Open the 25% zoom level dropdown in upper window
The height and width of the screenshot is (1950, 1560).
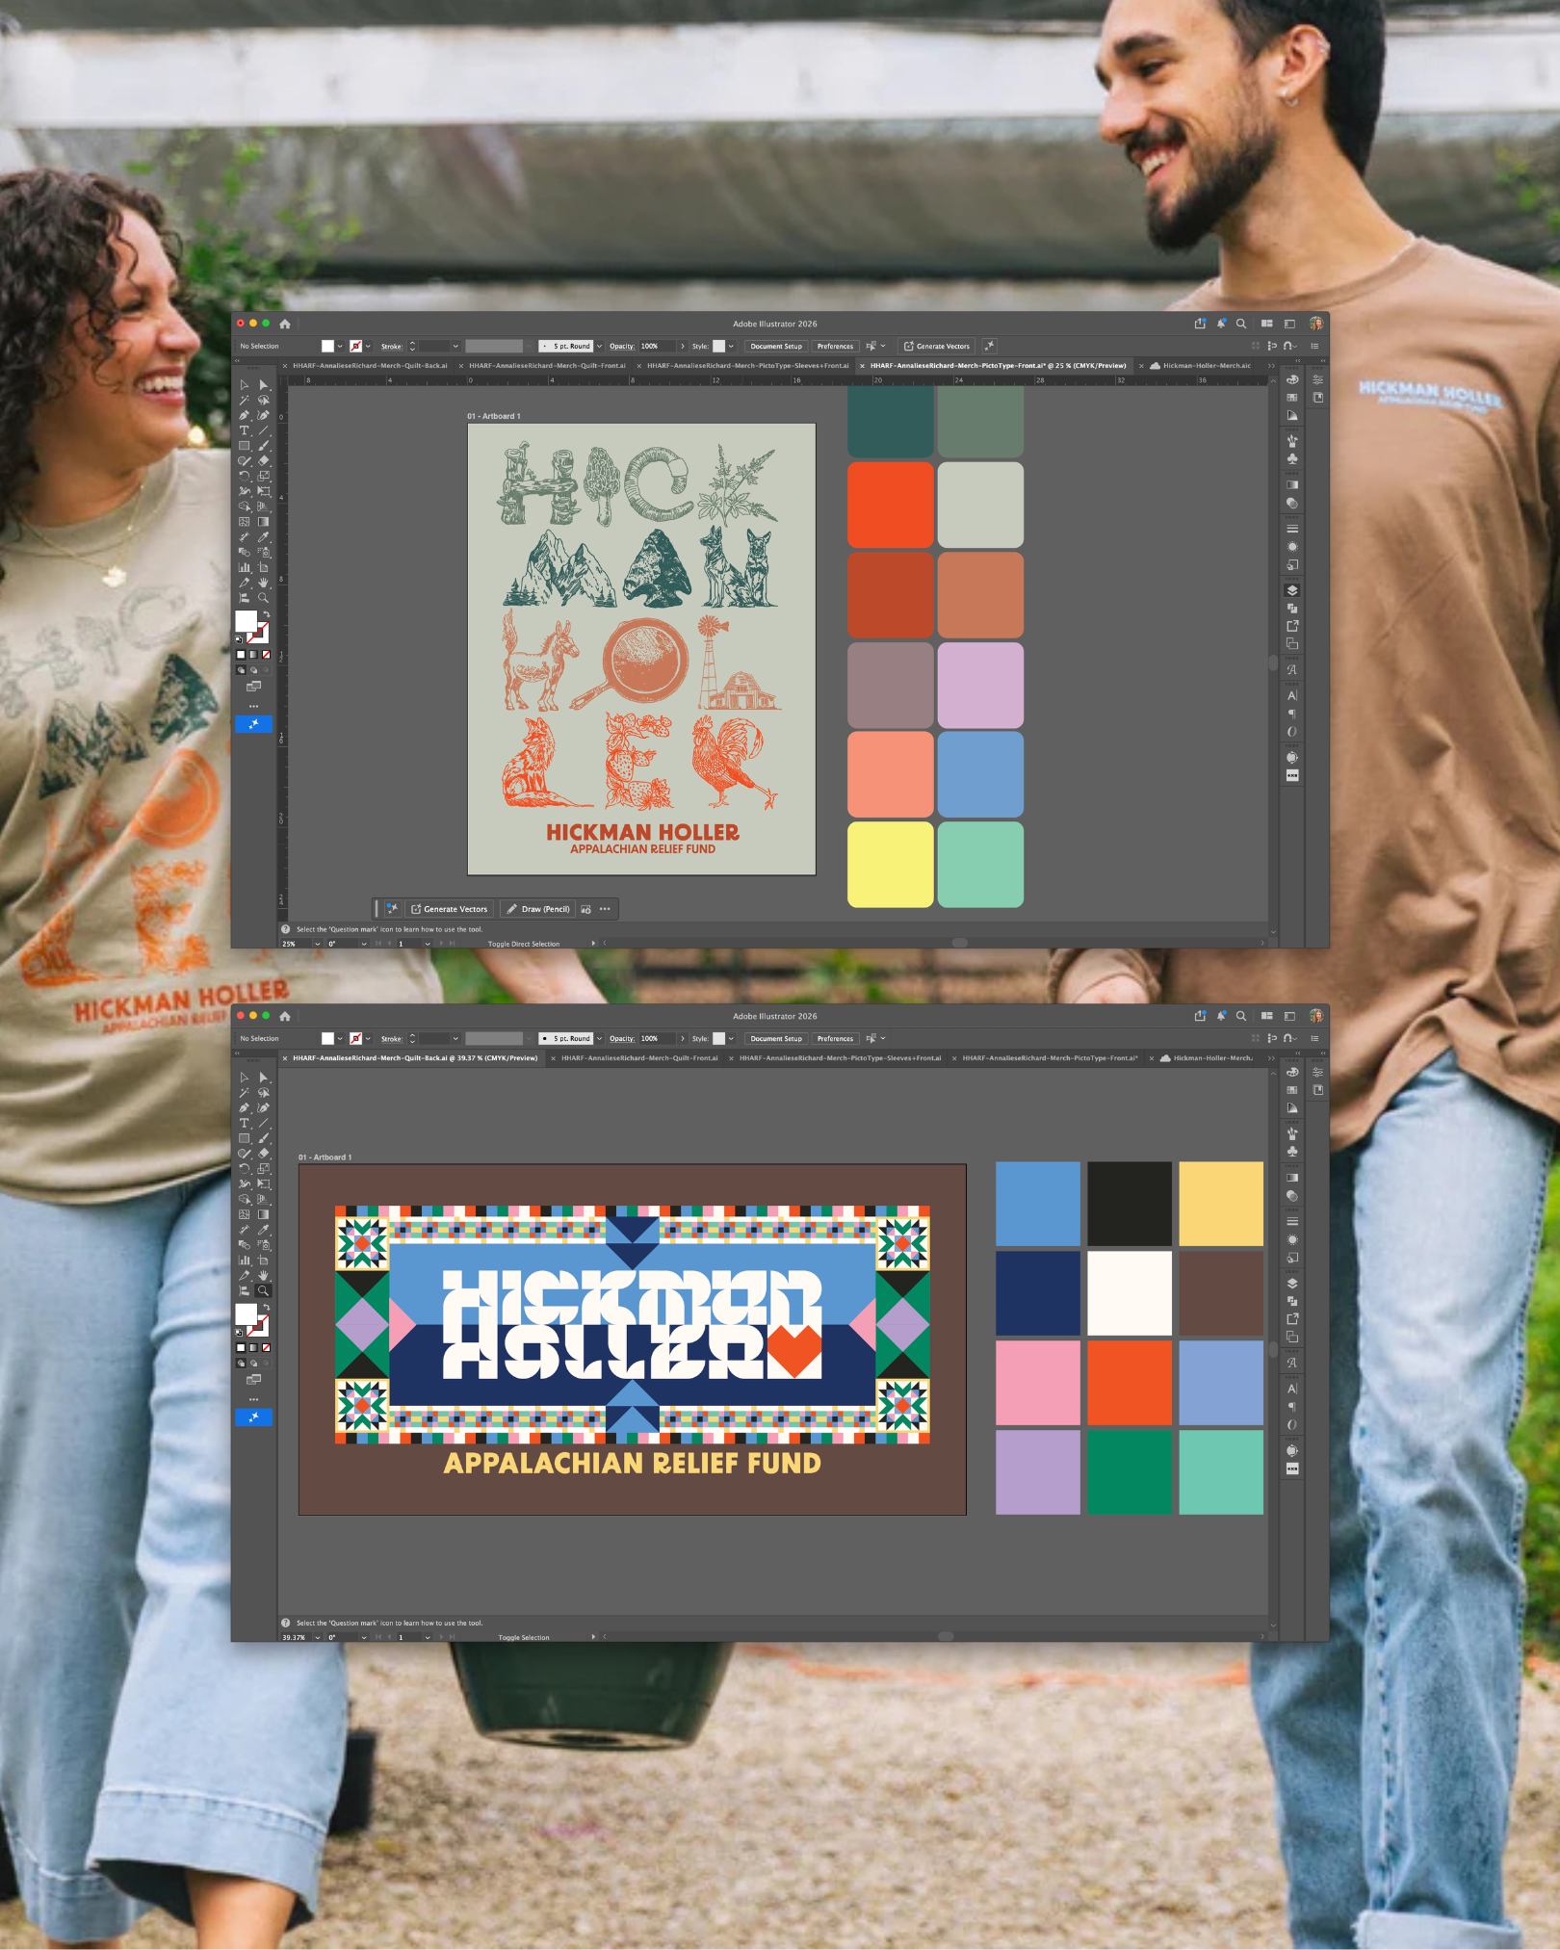(318, 944)
